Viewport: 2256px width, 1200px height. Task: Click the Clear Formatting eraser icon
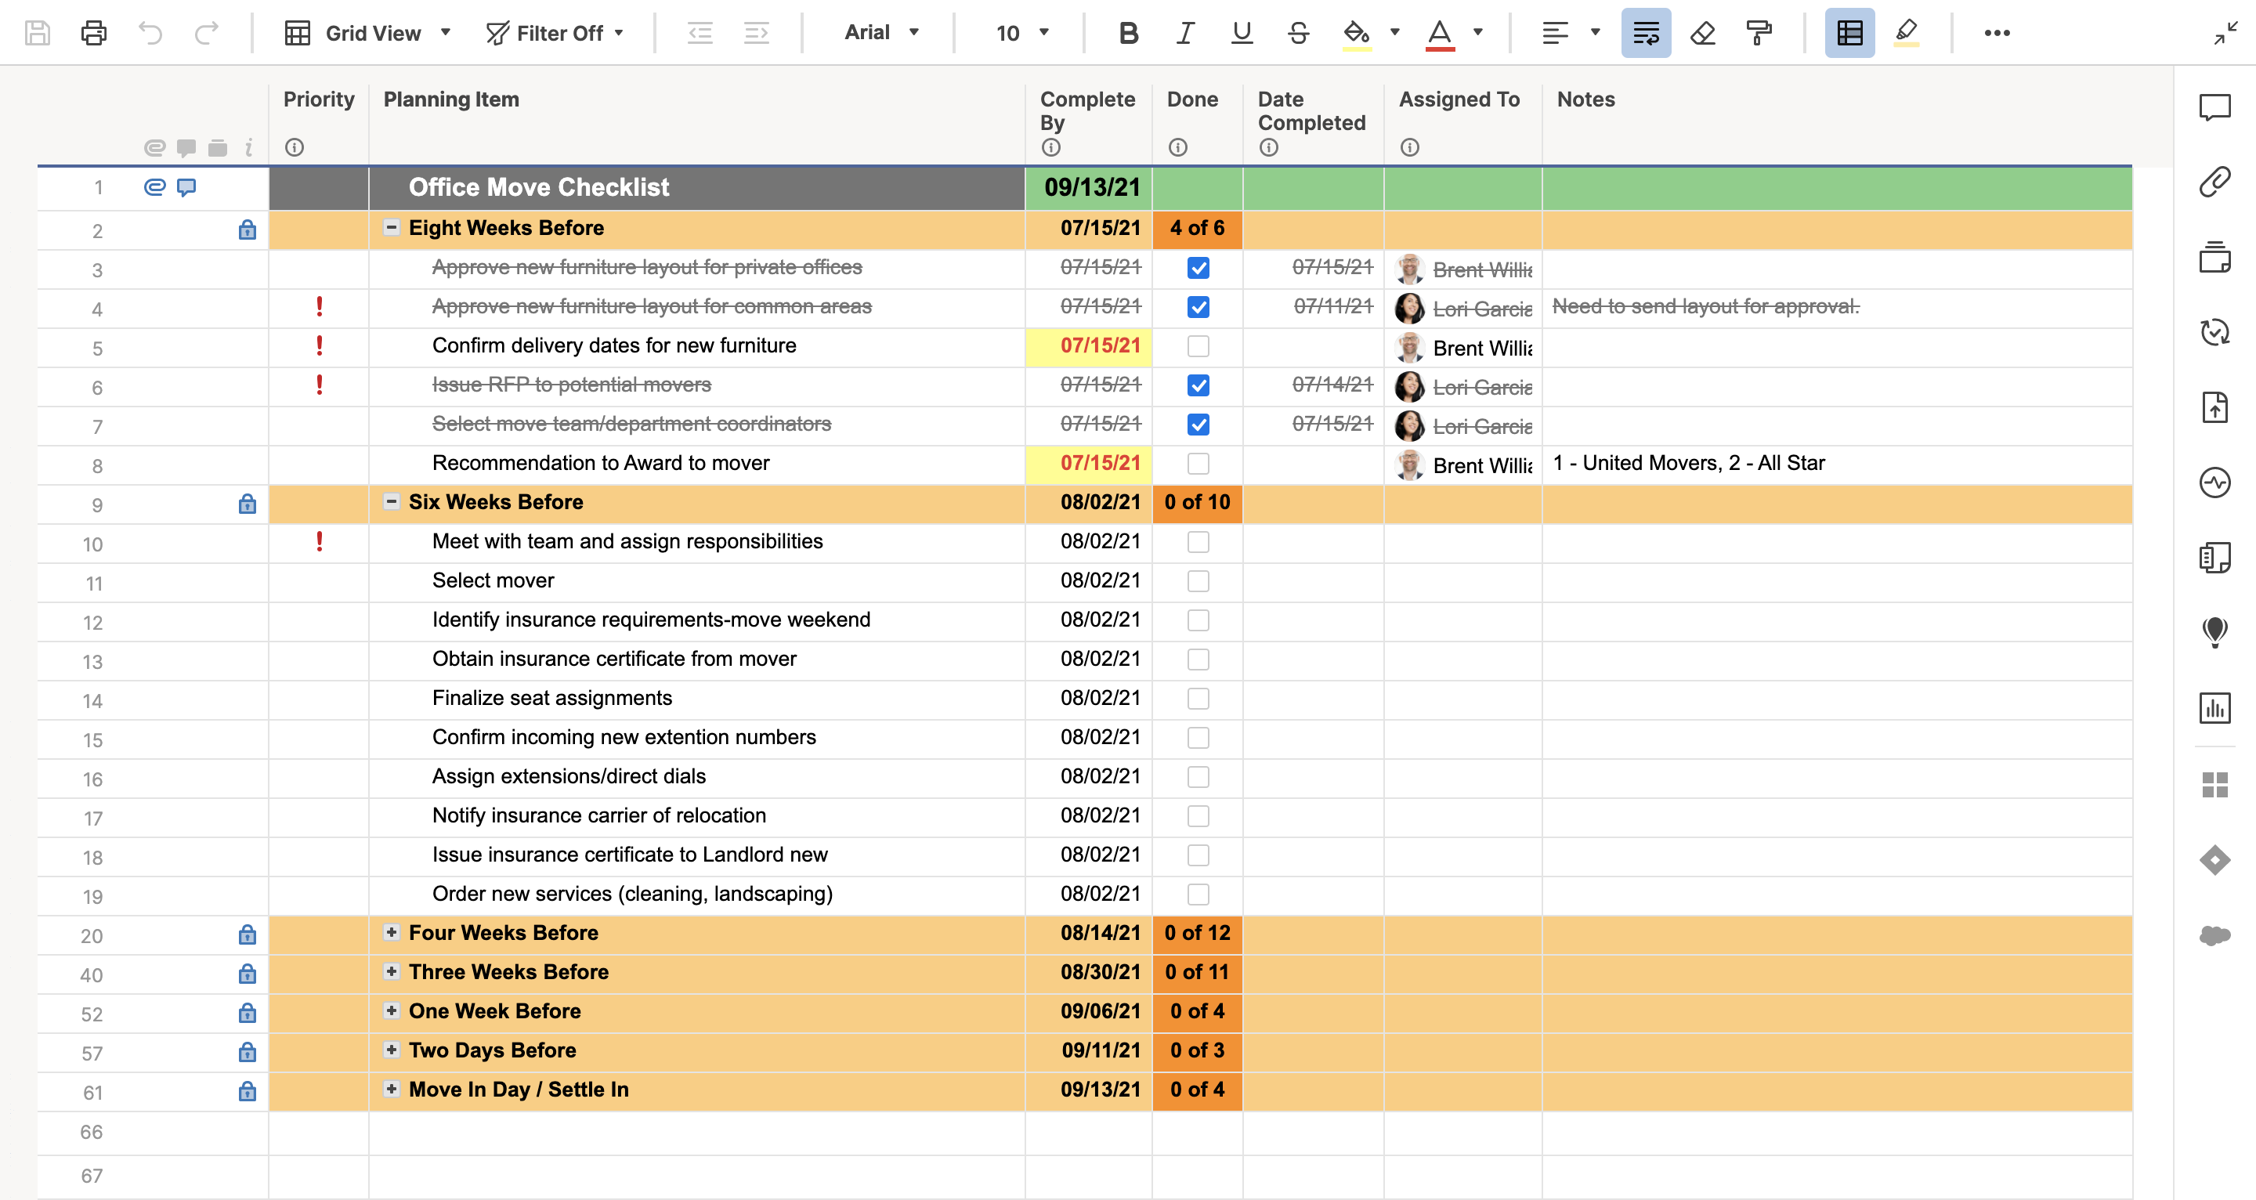[x=1702, y=33]
